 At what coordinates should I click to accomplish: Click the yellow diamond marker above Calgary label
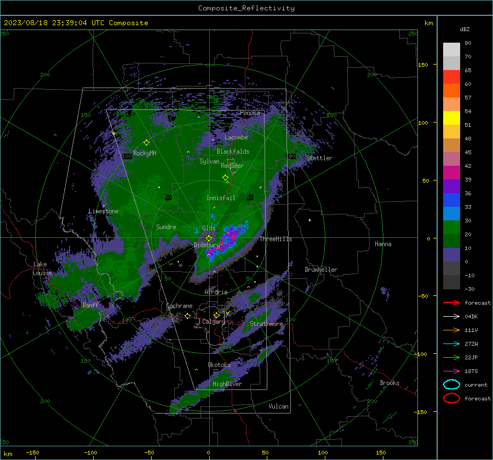(216, 315)
